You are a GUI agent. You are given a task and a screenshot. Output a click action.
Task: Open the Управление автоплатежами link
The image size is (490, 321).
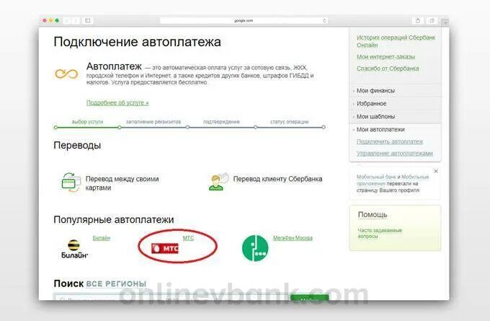pyautogui.click(x=395, y=154)
